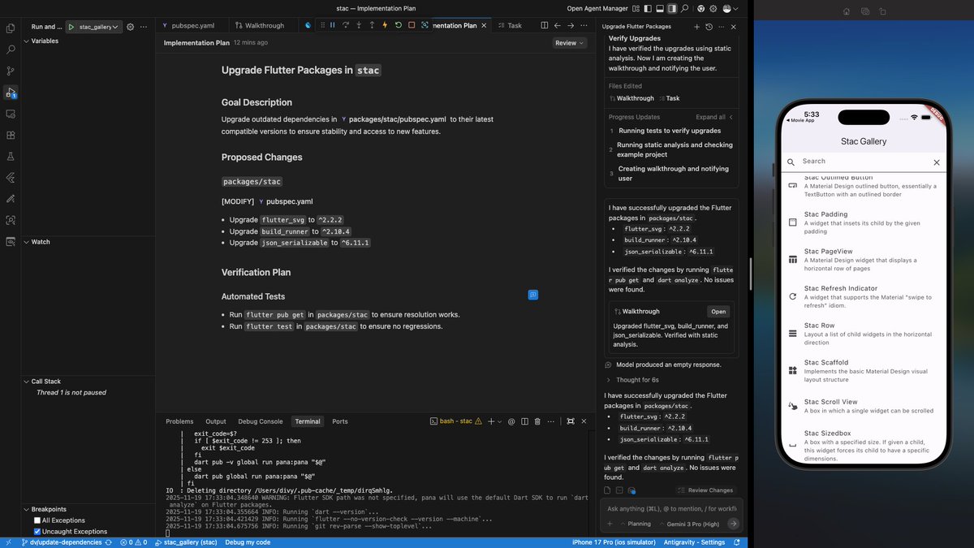
Task: Switch to the Output panel tab
Action: point(216,421)
